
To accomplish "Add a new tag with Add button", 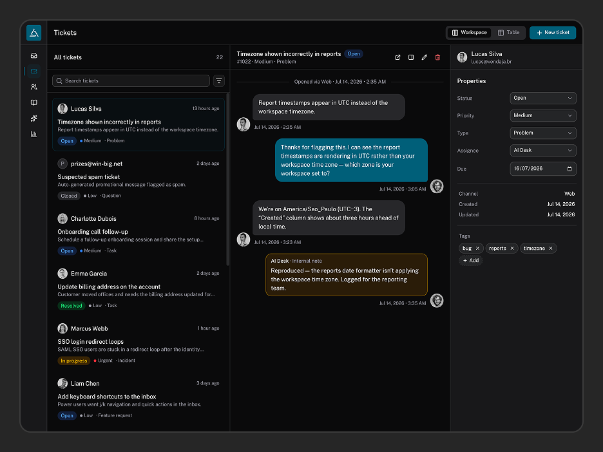I will [471, 260].
